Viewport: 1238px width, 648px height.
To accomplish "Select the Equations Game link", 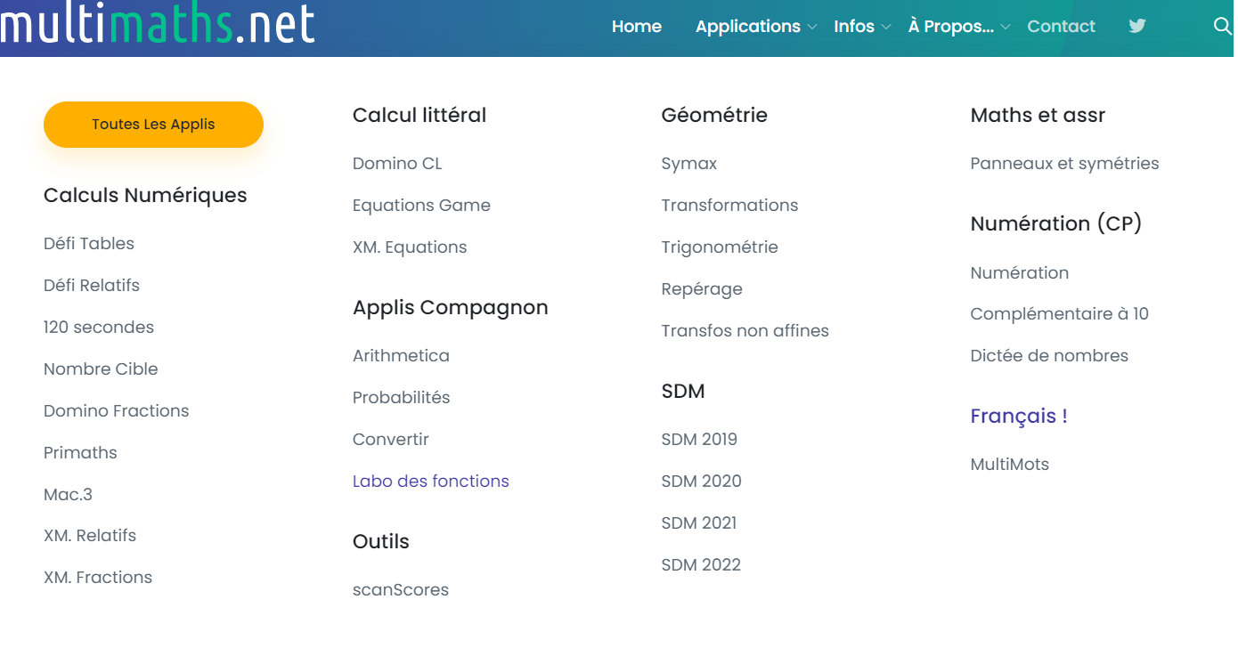I will 421,205.
